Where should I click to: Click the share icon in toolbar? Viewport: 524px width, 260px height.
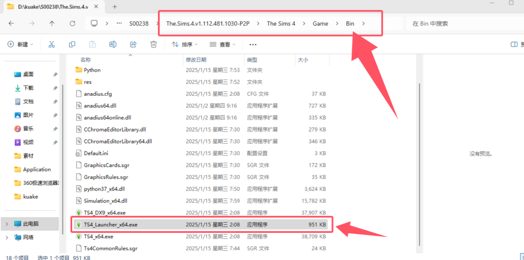pyautogui.click(x=133, y=45)
